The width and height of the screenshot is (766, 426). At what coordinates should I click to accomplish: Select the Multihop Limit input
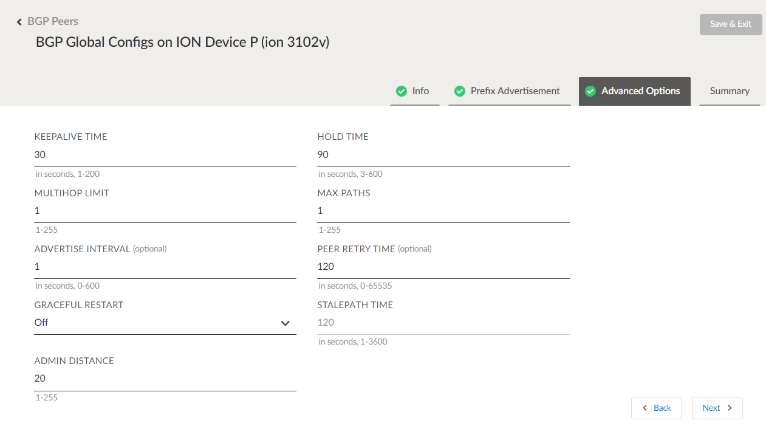(165, 211)
